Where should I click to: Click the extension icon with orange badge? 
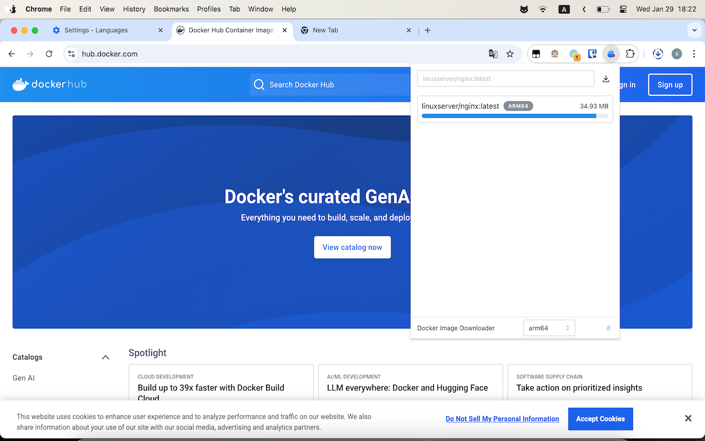(574, 54)
